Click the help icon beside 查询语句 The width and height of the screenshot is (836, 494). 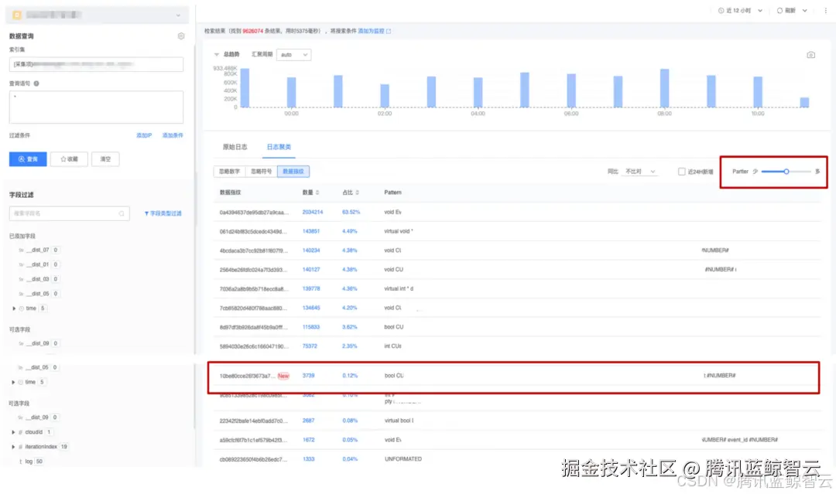[x=36, y=83]
